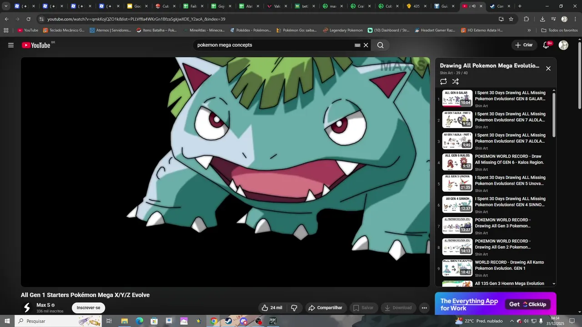This screenshot has height=327, width=582.
Task: Open the YouTube guide hamburger menu
Action: [x=11, y=45]
